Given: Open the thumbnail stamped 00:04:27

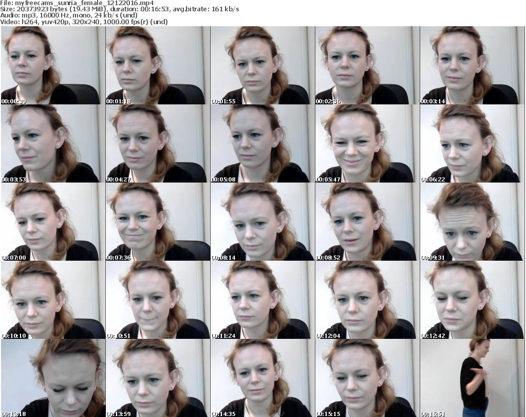Looking at the screenshot, I should [158, 143].
